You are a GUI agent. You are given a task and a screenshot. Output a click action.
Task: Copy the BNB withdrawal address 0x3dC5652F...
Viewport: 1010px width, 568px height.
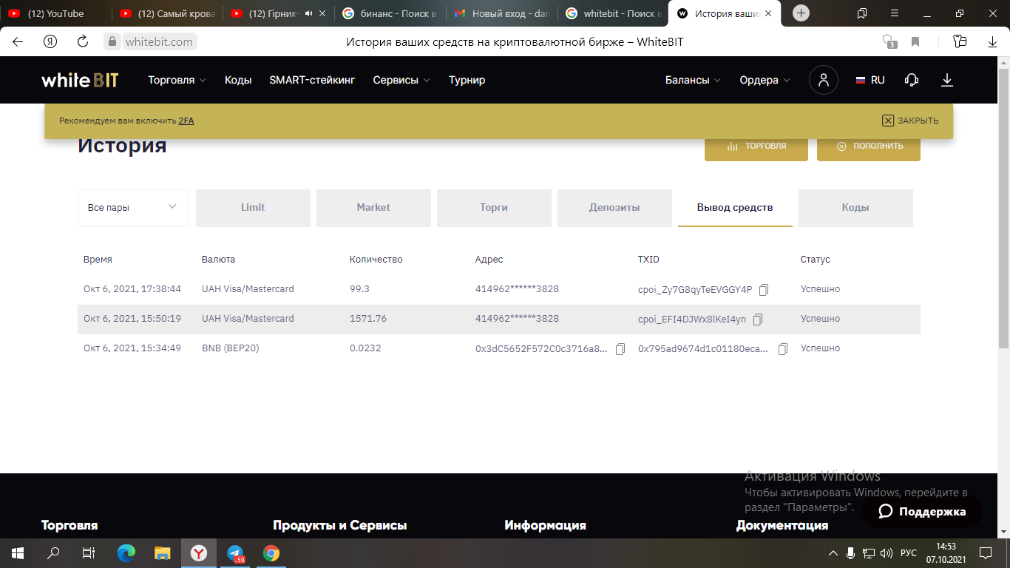tap(620, 349)
